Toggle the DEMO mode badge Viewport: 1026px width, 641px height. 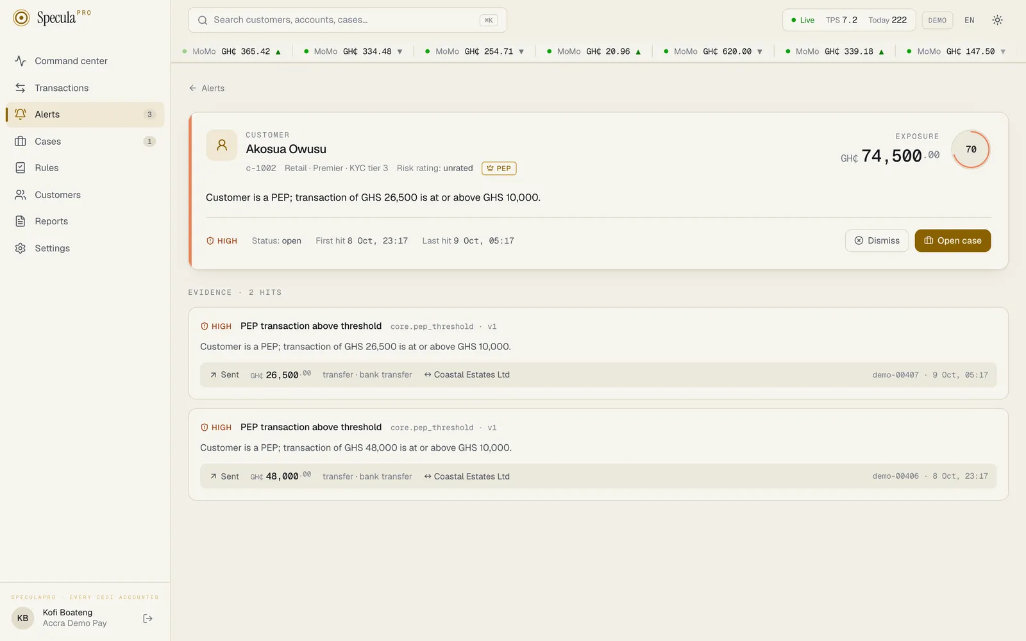(x=938, y=20)
